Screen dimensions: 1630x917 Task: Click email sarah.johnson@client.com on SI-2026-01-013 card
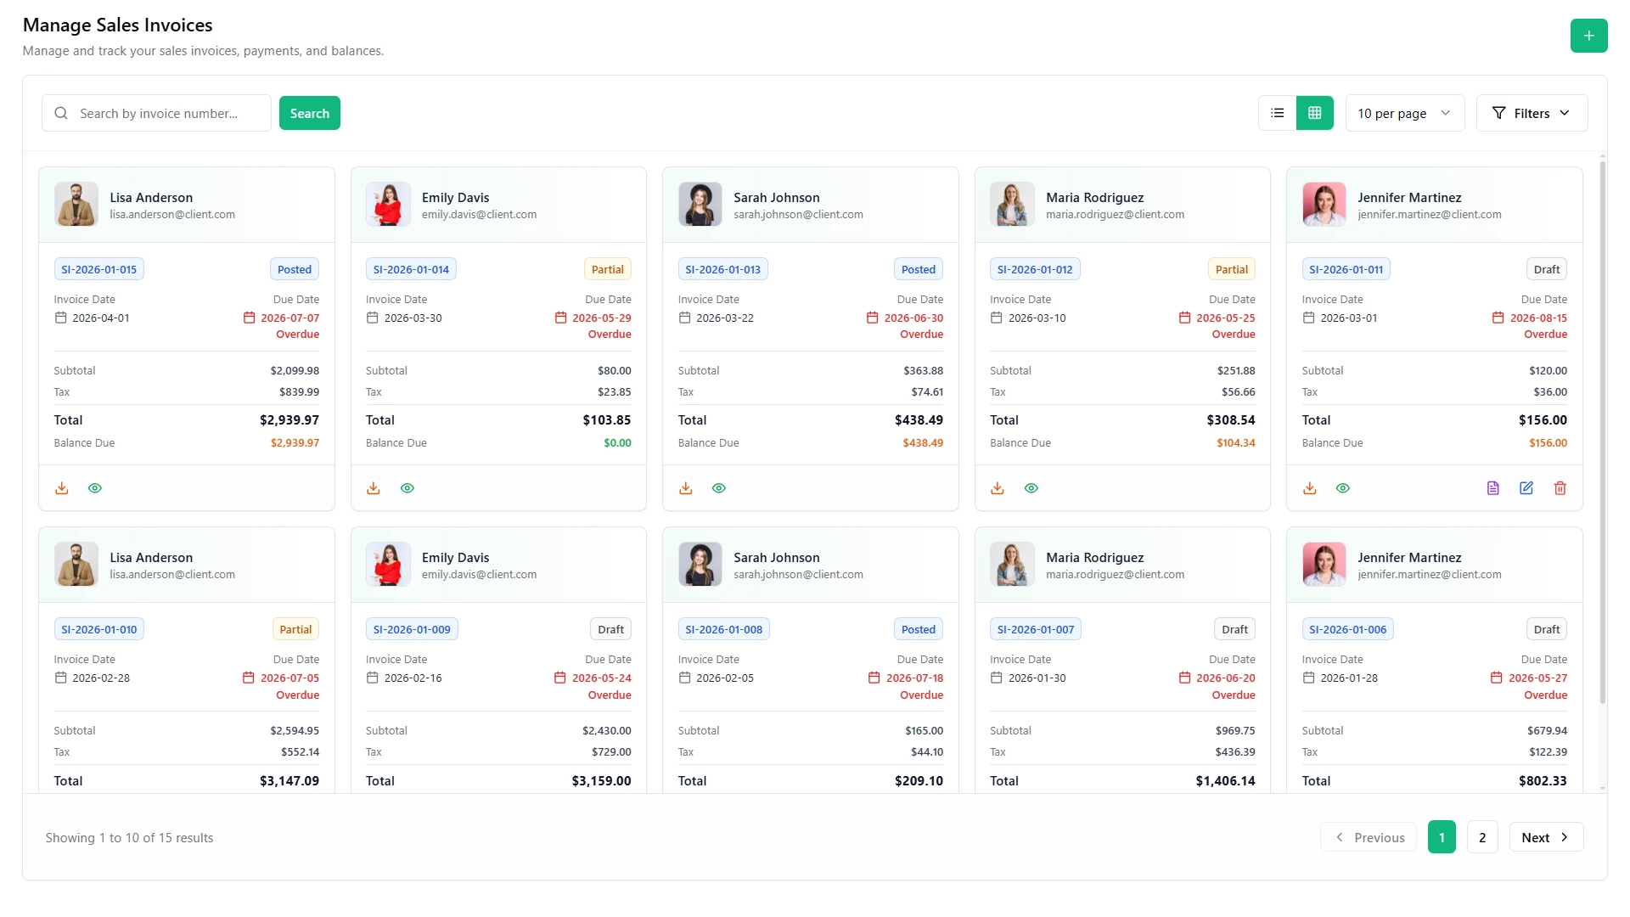798,215
